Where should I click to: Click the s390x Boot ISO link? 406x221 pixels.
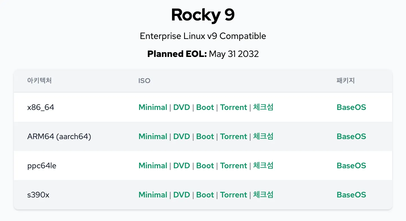point(205,195)
